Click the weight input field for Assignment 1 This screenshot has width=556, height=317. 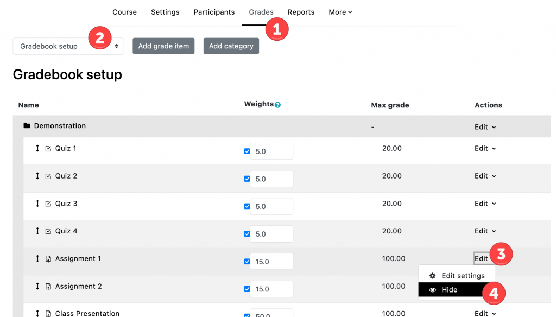click(271, 261)
